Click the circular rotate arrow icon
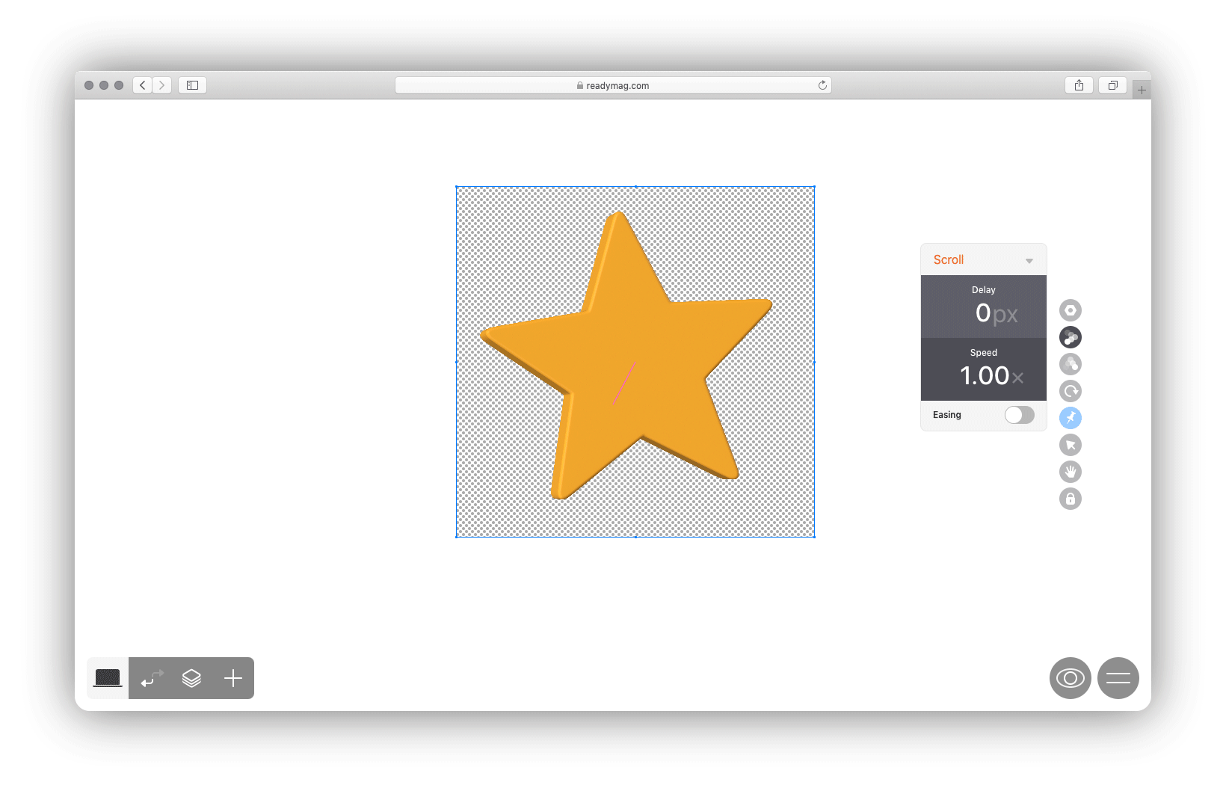The width and height of the screenshot is (1226, 785). pos(1071,391)
